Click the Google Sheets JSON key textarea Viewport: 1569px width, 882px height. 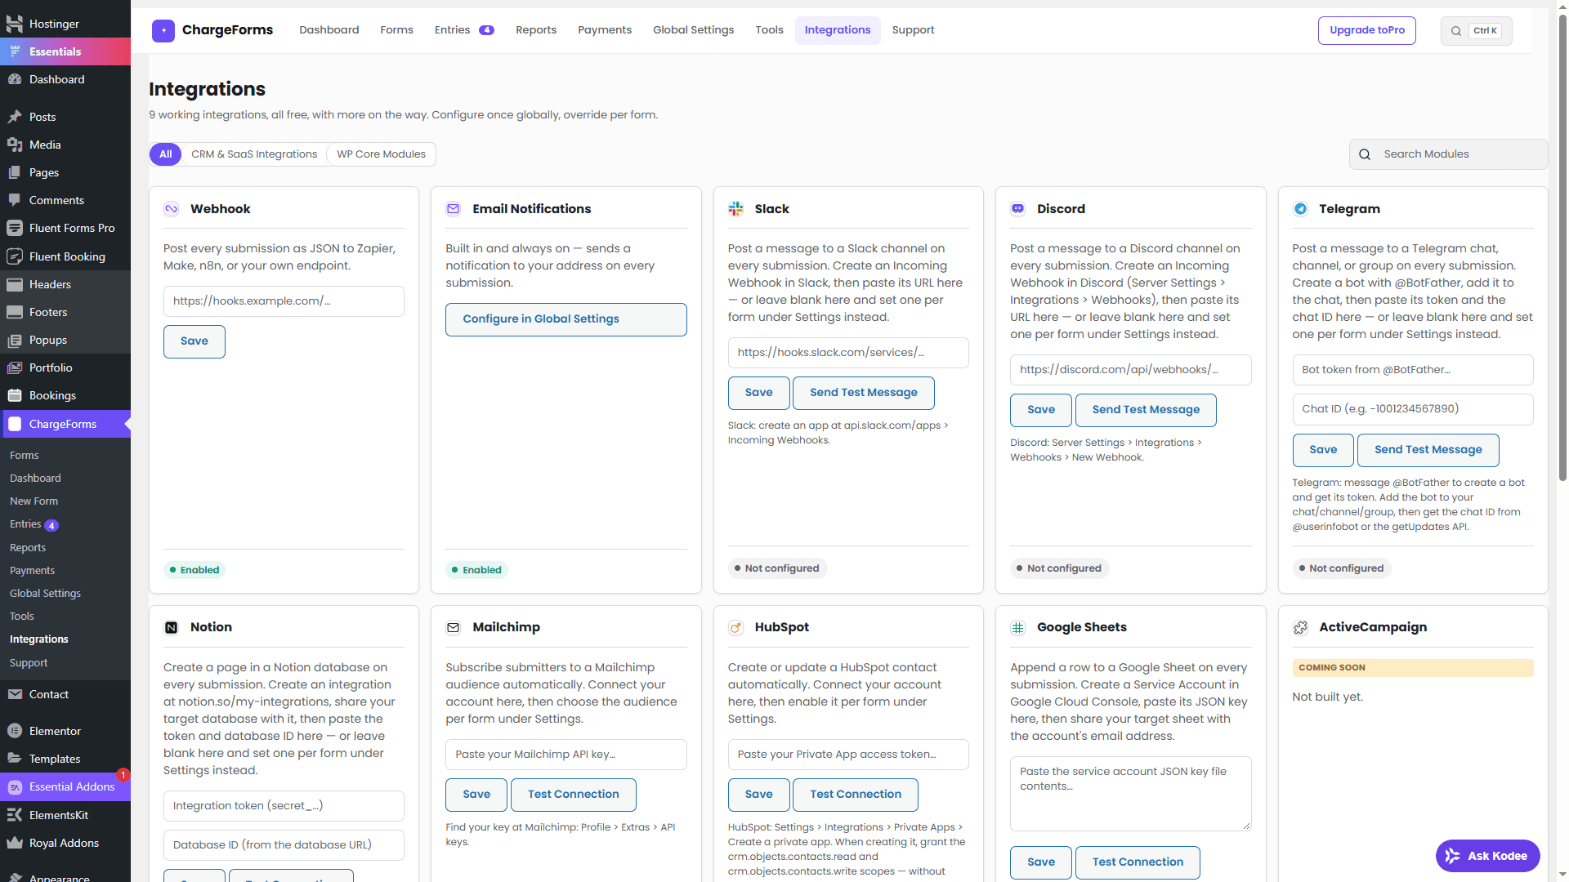pyautogui.click(x=1130, y=794)
